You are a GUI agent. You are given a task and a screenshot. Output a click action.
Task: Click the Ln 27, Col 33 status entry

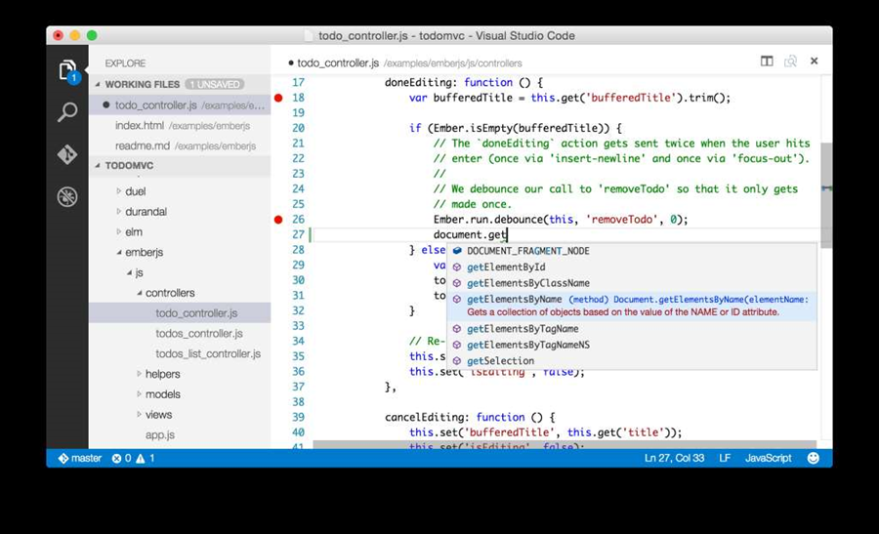pyautogui.click(x=674, y=458)
